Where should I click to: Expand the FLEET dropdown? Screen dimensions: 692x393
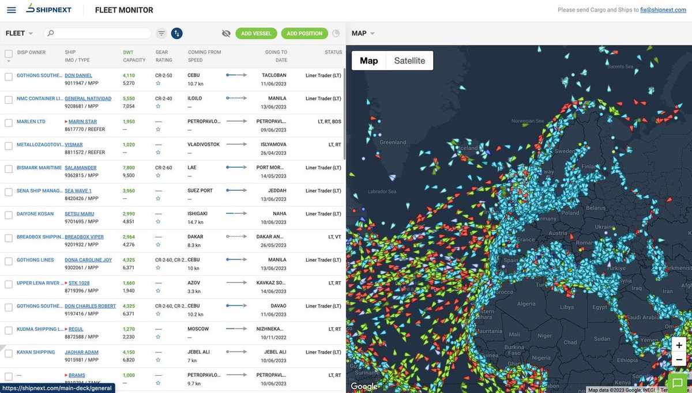coord(20,33)
